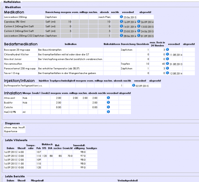The width and height of the screenshot is (199, 182).
Task: Select Ciprobay 5% 10ml medication entry
Action: point(15,22)
